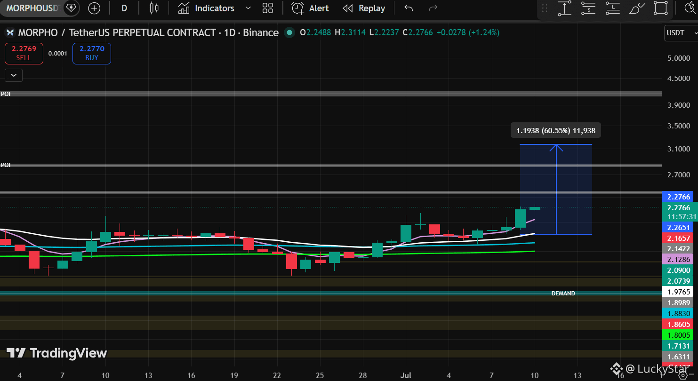Start bar Replay mode
Viewport: 698px width, 381px height.
pos(364,8)
